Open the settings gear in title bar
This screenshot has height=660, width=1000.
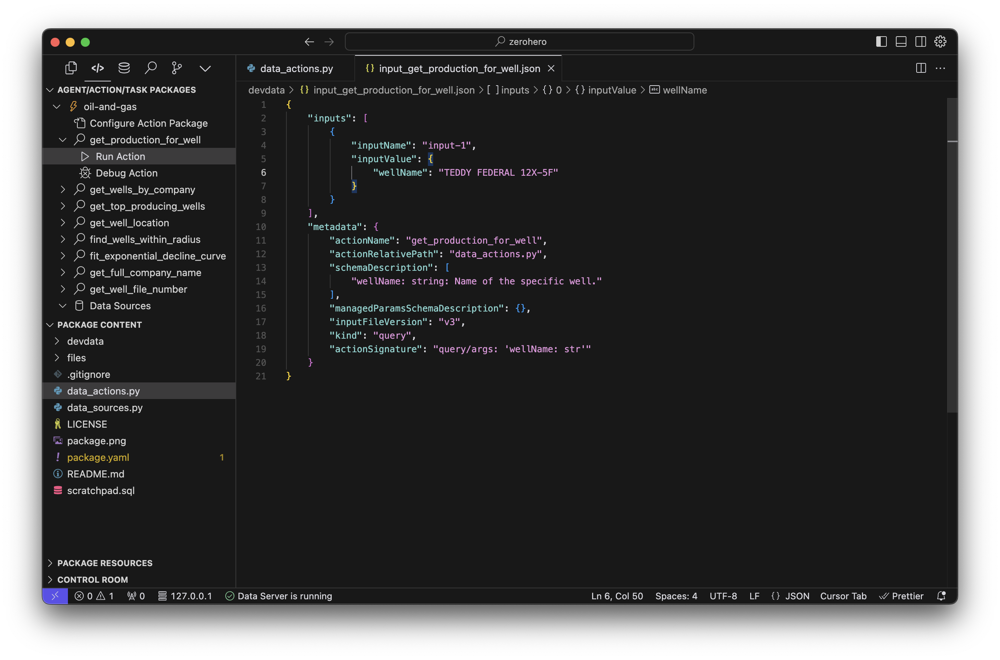[x=941, y=41]
